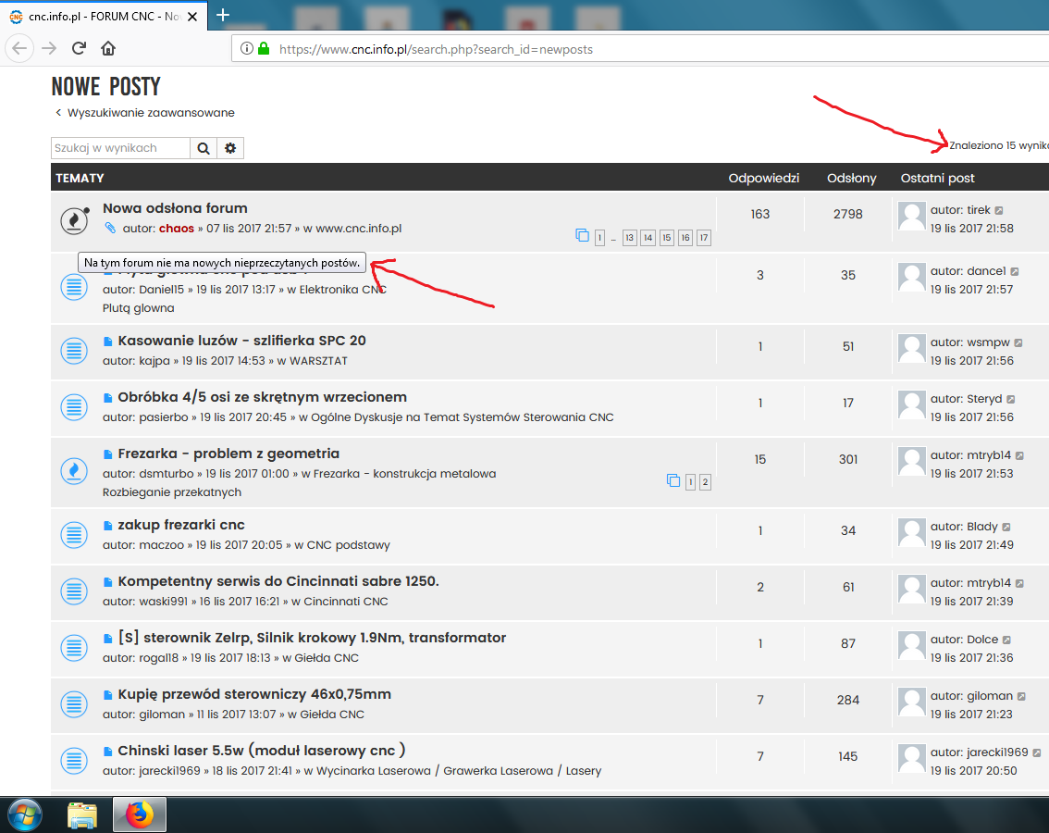This screenshot has width=1049, height=833.
Task: Open forum 'Cincinnati CNC'
Action: pos(346,602)
